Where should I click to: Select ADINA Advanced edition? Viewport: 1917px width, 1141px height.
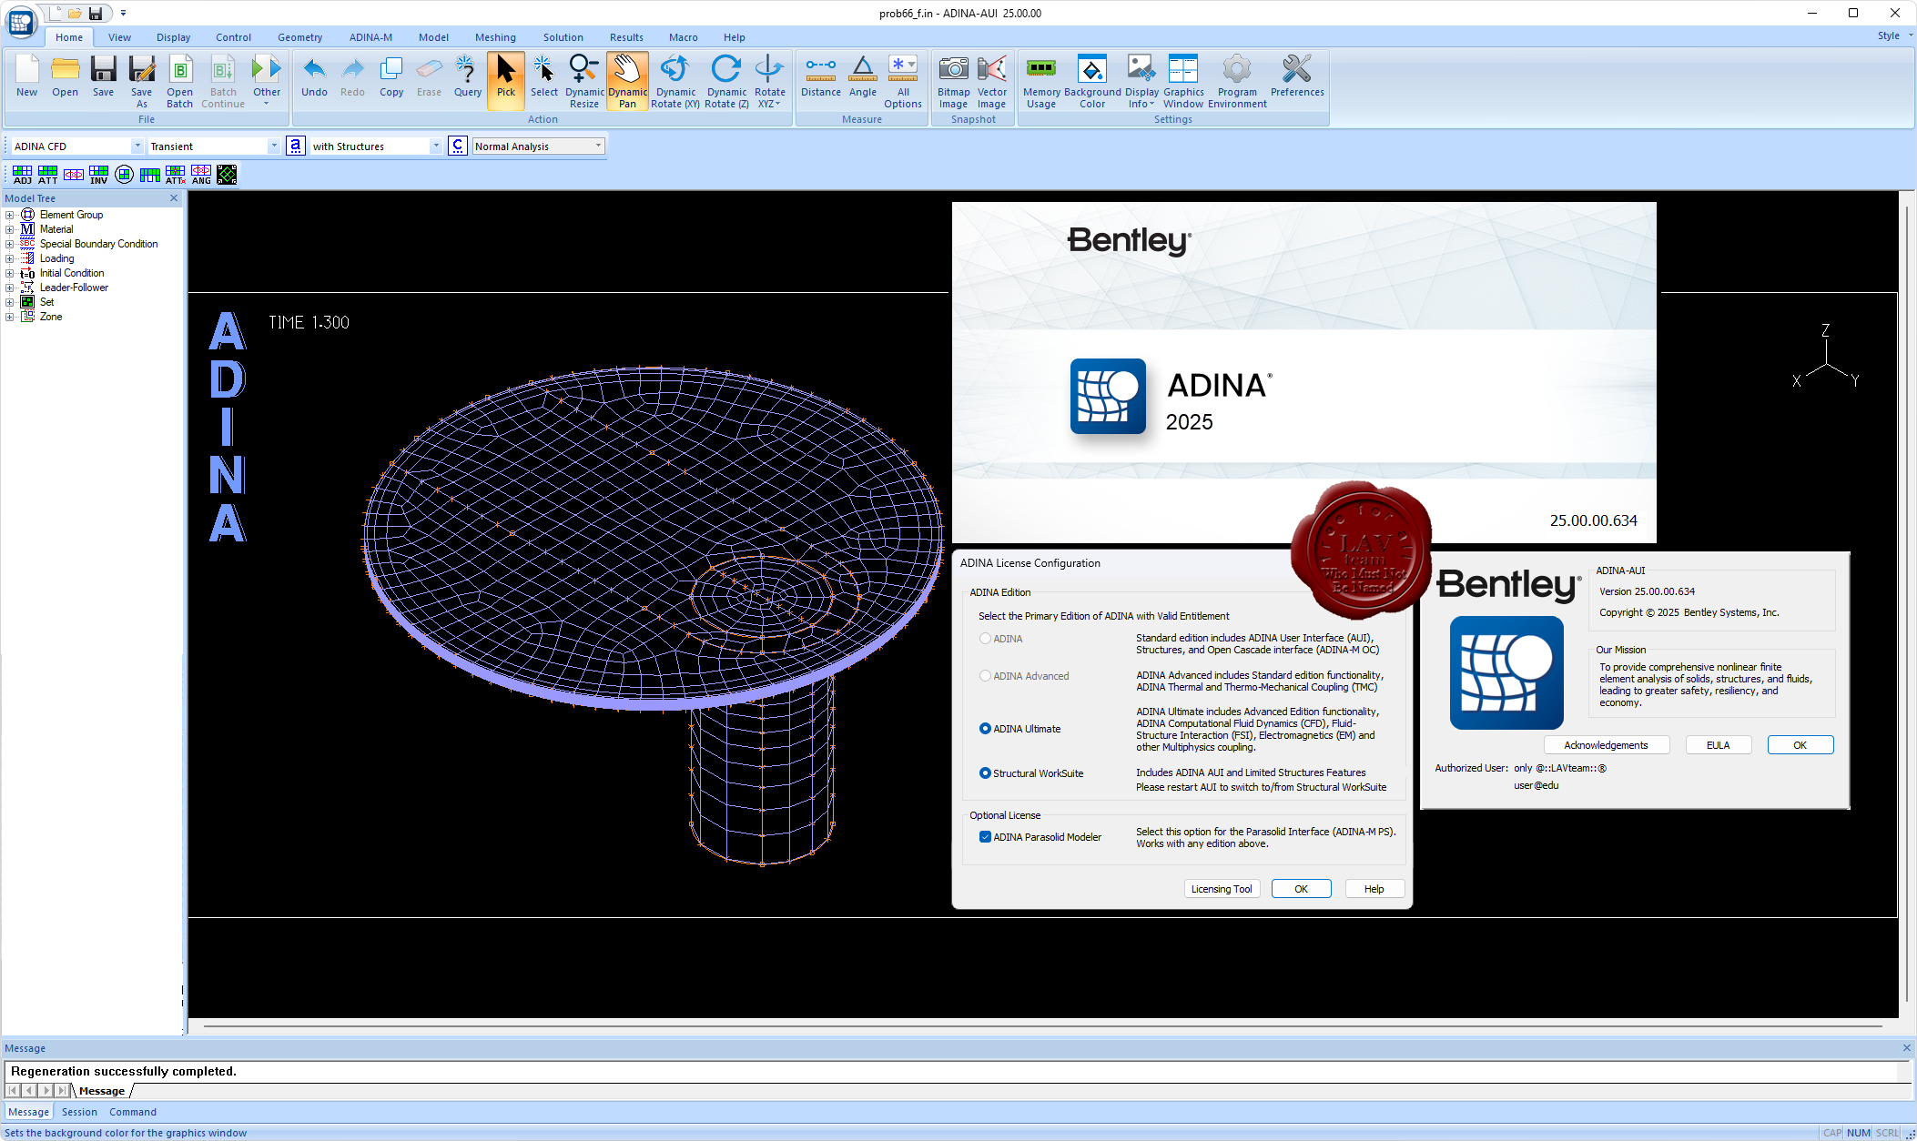coord(985,676)
